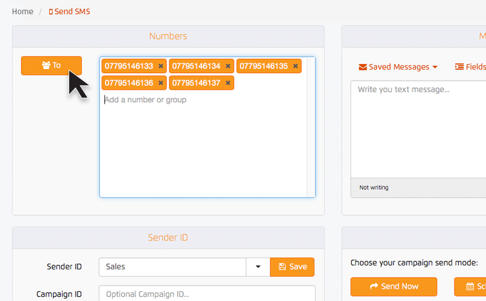Click the text message writing area

419,129
